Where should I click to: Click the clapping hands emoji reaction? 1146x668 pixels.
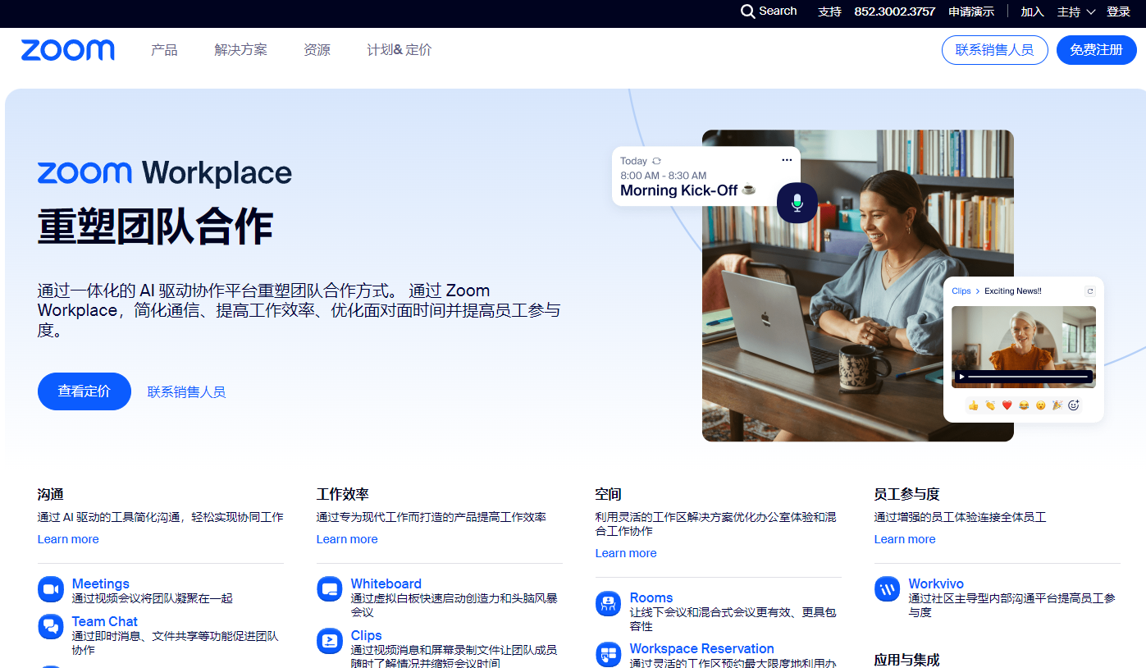990,405
